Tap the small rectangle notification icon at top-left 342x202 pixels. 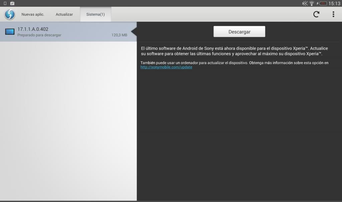pyautogui.click(x=5, y=3)
